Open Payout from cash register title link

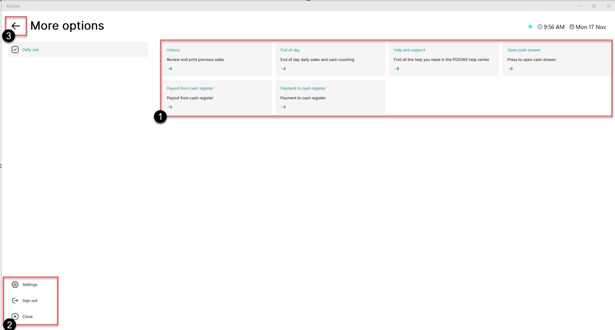click(190, 88)
